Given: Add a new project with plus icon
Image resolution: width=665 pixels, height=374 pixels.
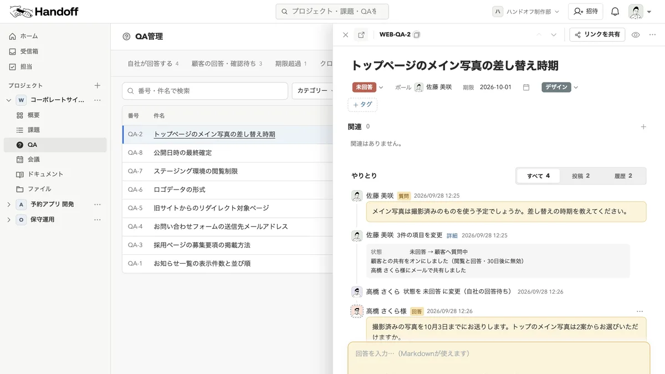Looking at the screenshot, I should click(x=98, y=85).
